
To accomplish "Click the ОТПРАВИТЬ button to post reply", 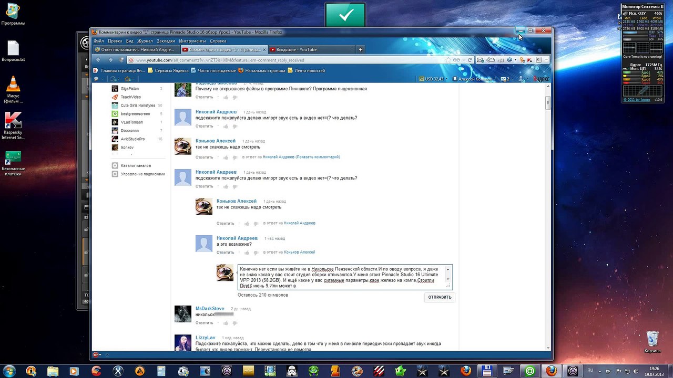I will click(x=440, y=297).
